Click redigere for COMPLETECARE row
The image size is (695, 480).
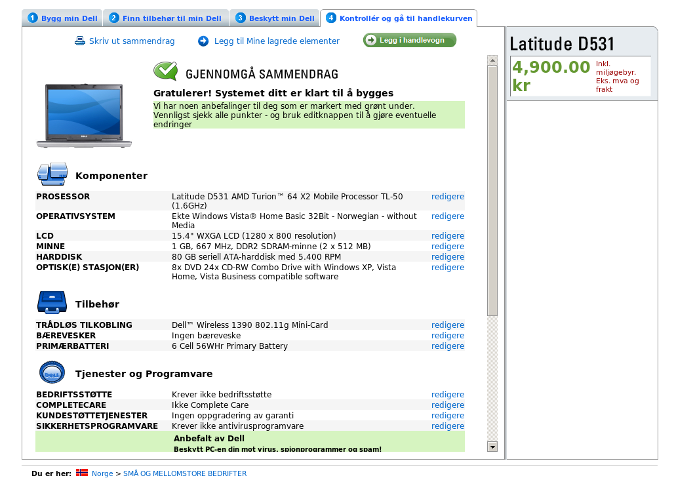[448, 405]
